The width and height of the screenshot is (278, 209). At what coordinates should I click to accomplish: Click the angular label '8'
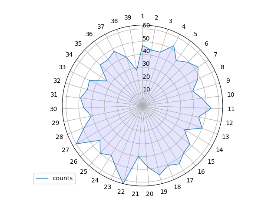[x=222, y=67]
